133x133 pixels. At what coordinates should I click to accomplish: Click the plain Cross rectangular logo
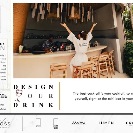[x=38, y=123]
